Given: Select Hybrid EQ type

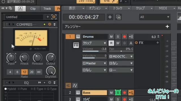Looking at the screenshot, I should 10,89.
